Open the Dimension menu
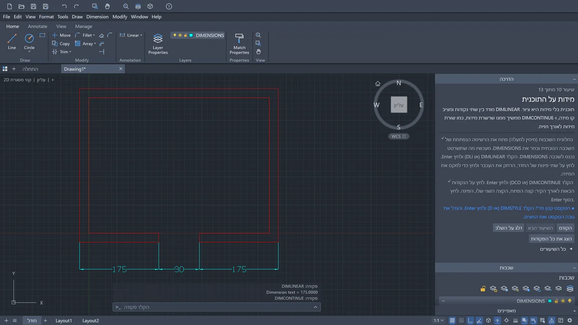 [97, 16]
